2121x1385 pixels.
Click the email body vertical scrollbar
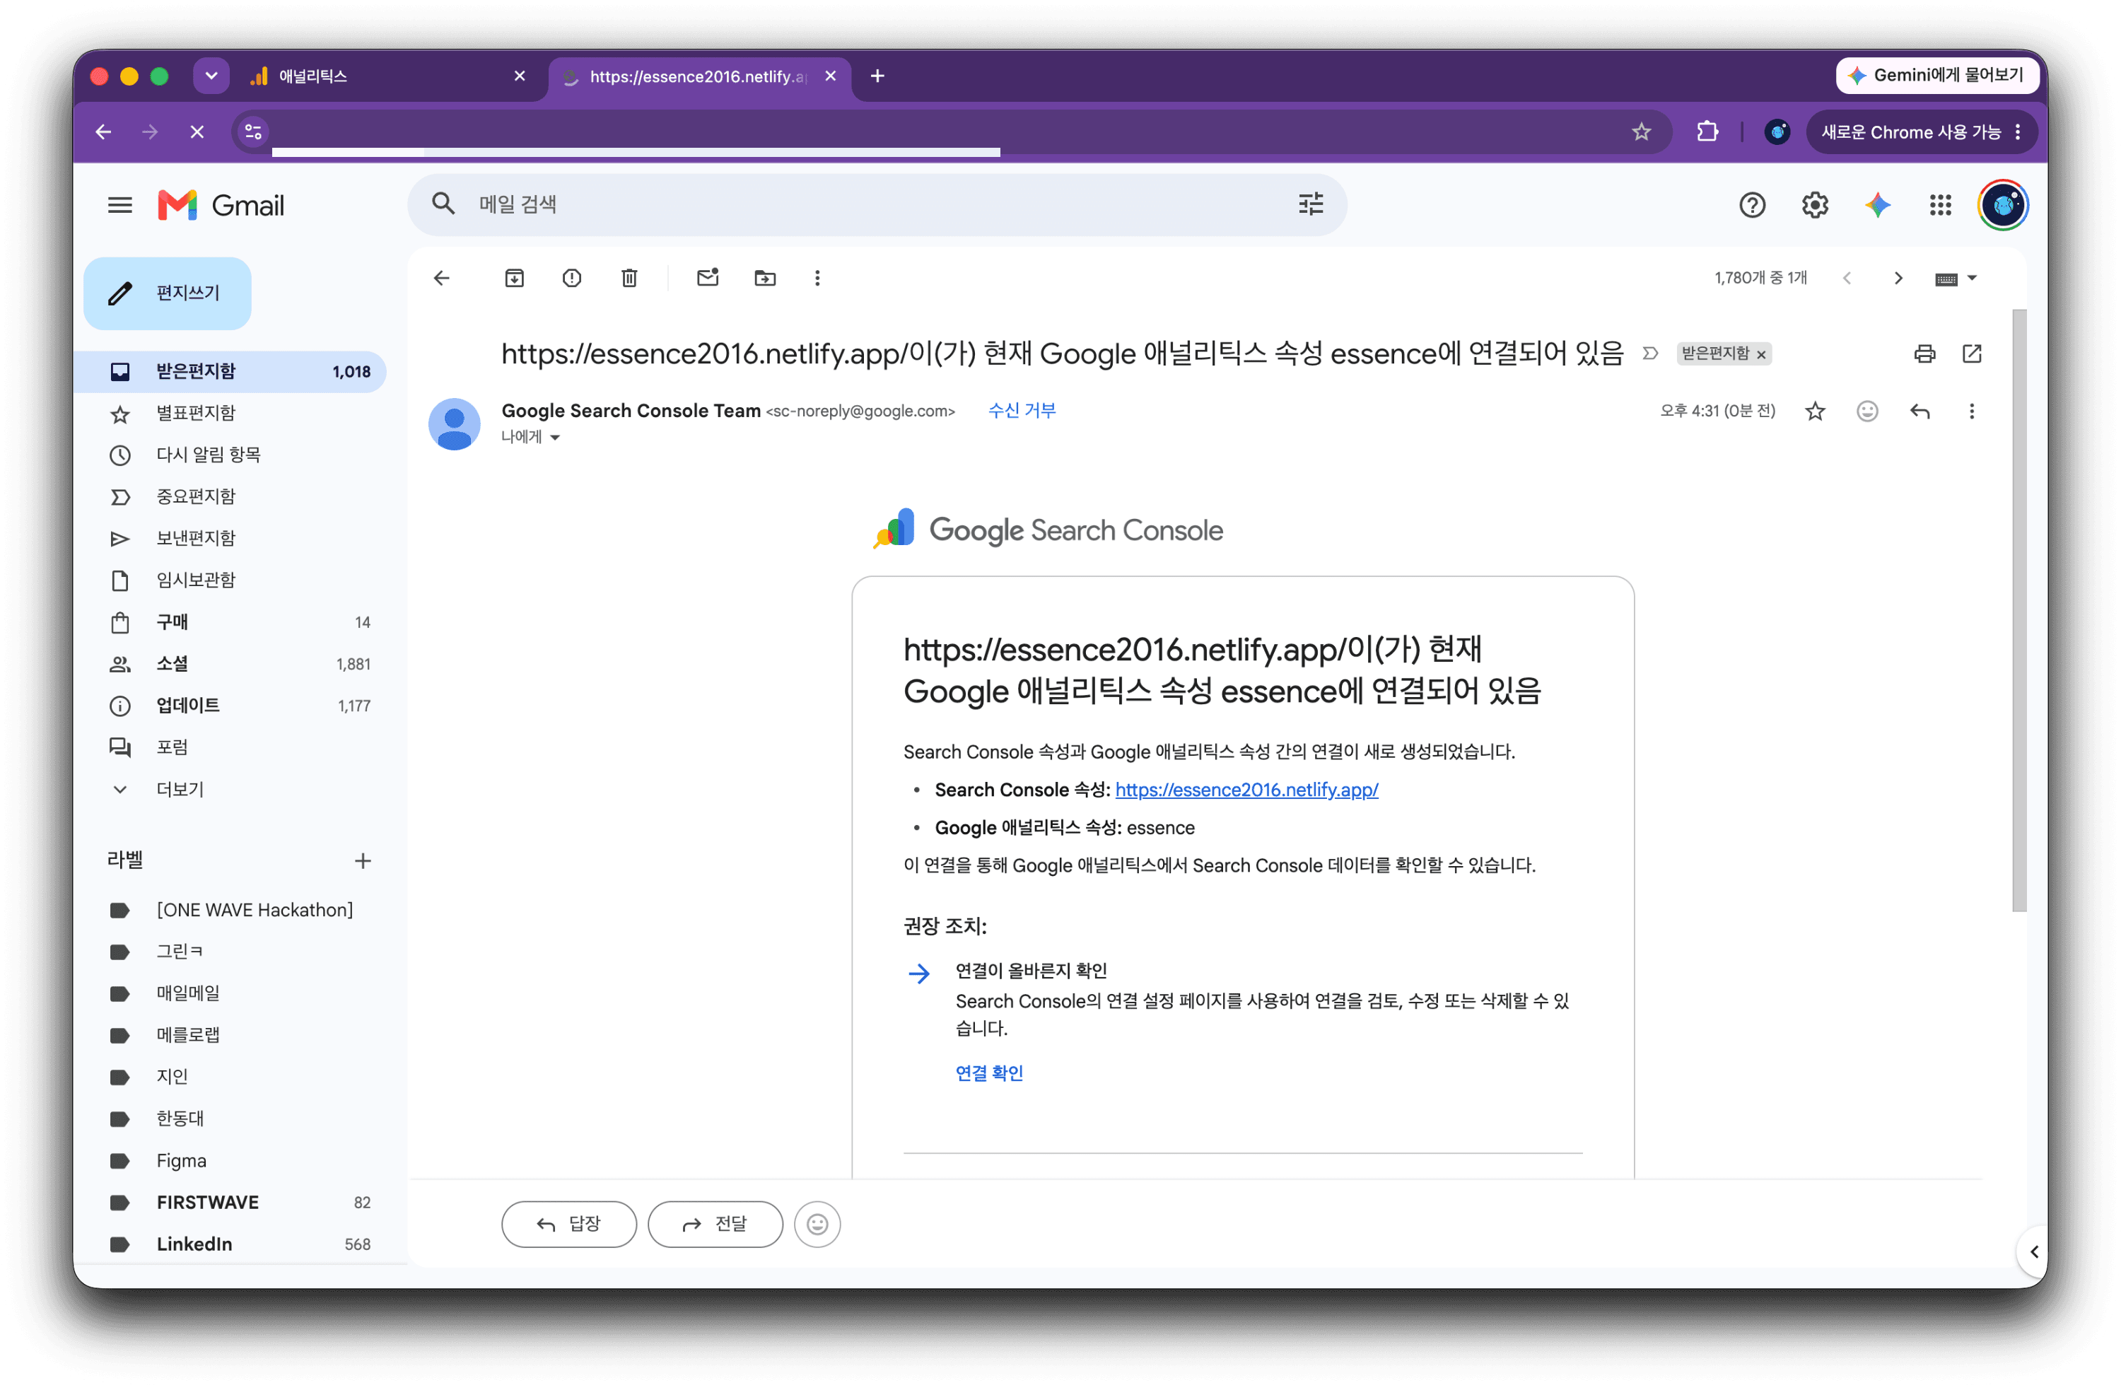coord(2018,611)
